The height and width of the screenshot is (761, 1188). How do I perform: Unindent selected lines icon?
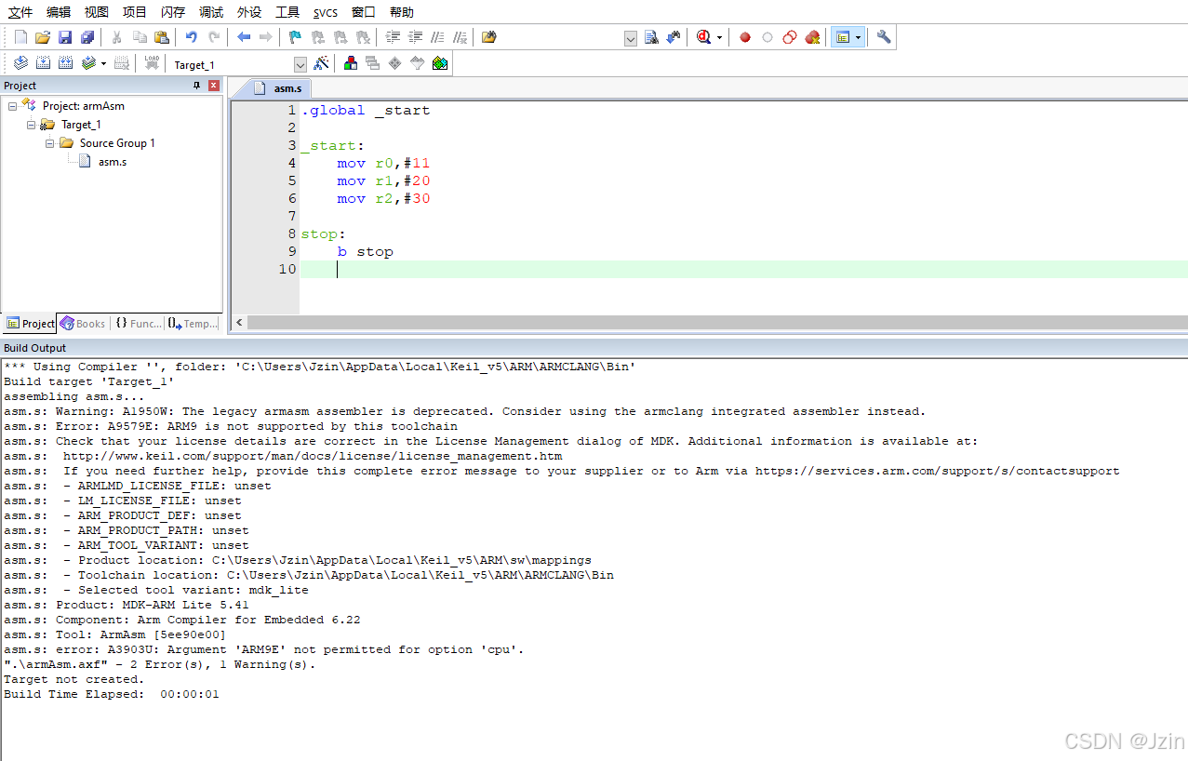pos(415,37)
